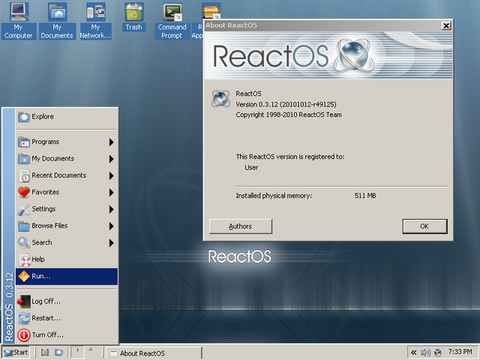Click the Help lifebuoy icon
The image size is (480, 360).
pos(25,260)
